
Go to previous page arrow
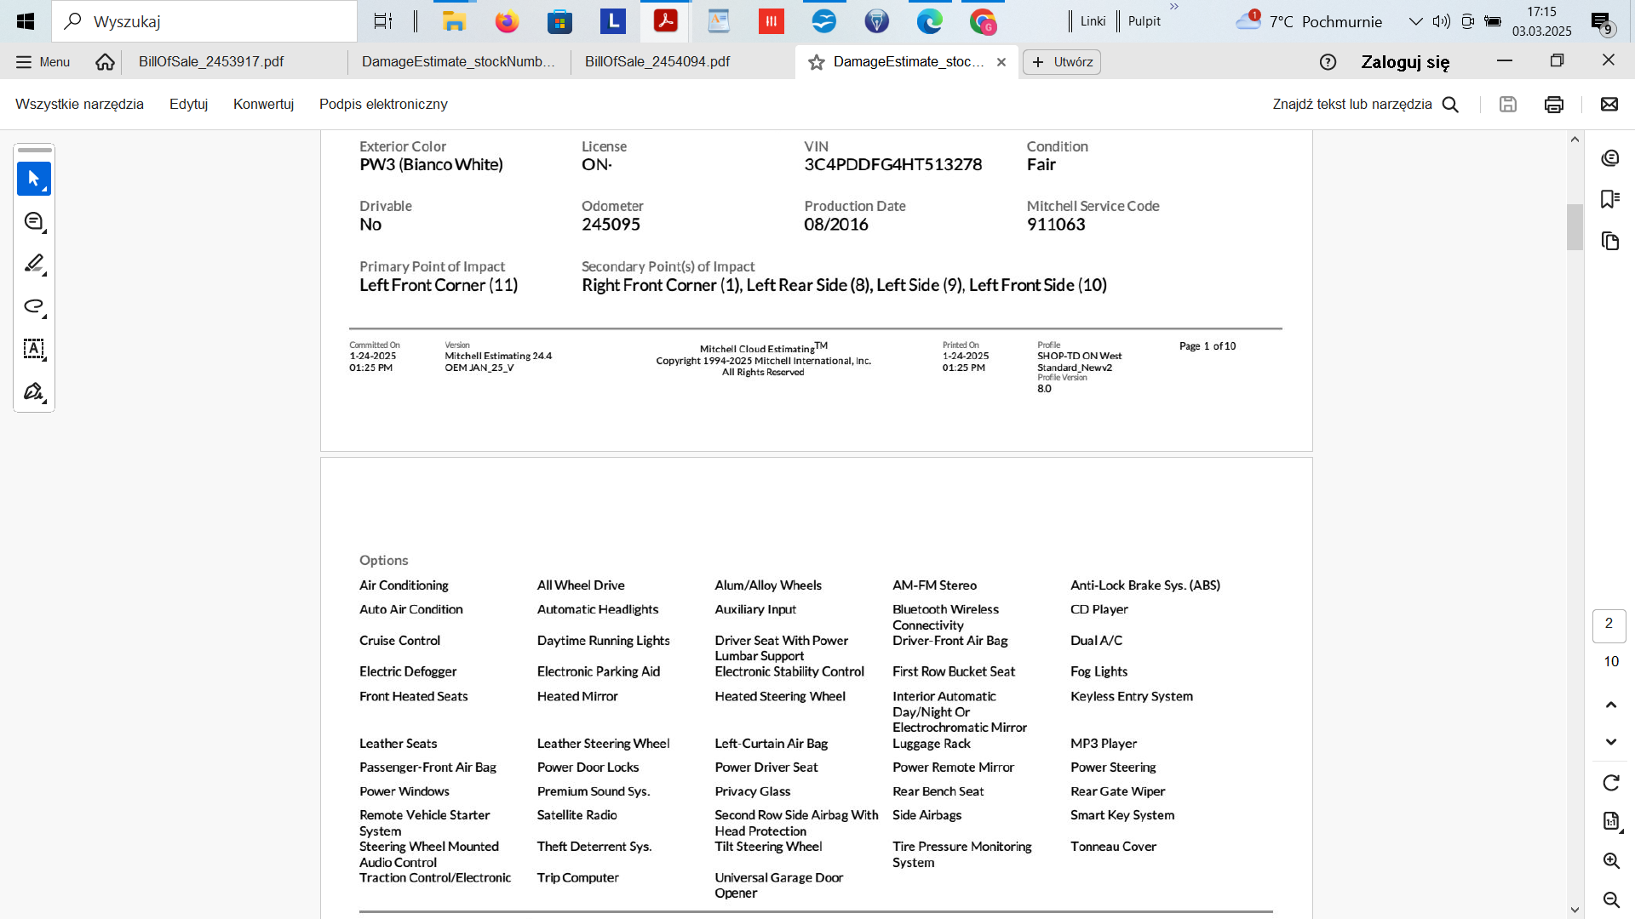pos(1610,705)
